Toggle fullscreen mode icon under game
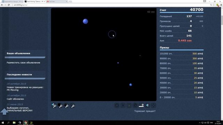 tap(153, 105)
